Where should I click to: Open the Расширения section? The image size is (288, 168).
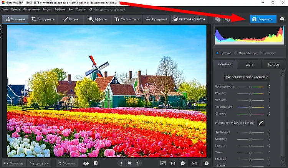click(x=157, y=19)
